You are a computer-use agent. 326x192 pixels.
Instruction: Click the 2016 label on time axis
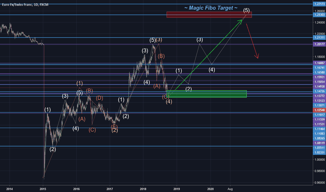point(77,189)
